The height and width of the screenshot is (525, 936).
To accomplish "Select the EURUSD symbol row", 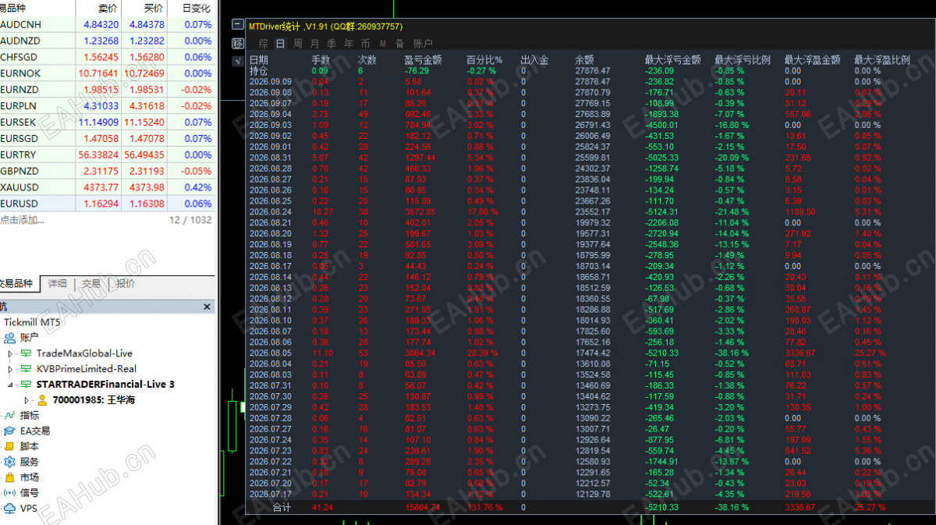I will pyautogui.click(x=108, y=204).
